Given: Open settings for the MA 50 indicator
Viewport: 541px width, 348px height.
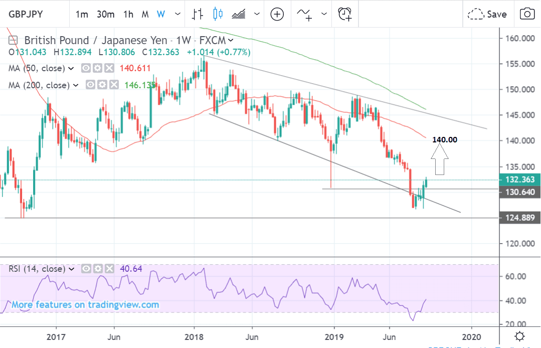Looking at the screenshot, I should coord(97,68).
